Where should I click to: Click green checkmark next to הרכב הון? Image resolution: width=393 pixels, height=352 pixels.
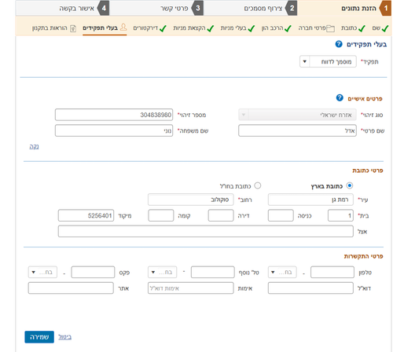(288, 28)
